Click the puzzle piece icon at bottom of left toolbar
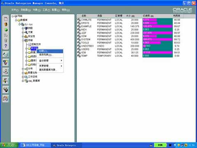The width and height of the screenshot is (197, 148). (6, 98)
